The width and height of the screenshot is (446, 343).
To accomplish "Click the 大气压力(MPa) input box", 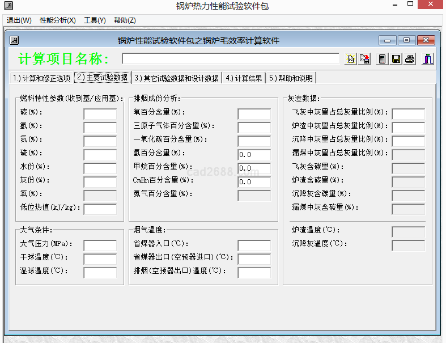I will click(100, 245).
